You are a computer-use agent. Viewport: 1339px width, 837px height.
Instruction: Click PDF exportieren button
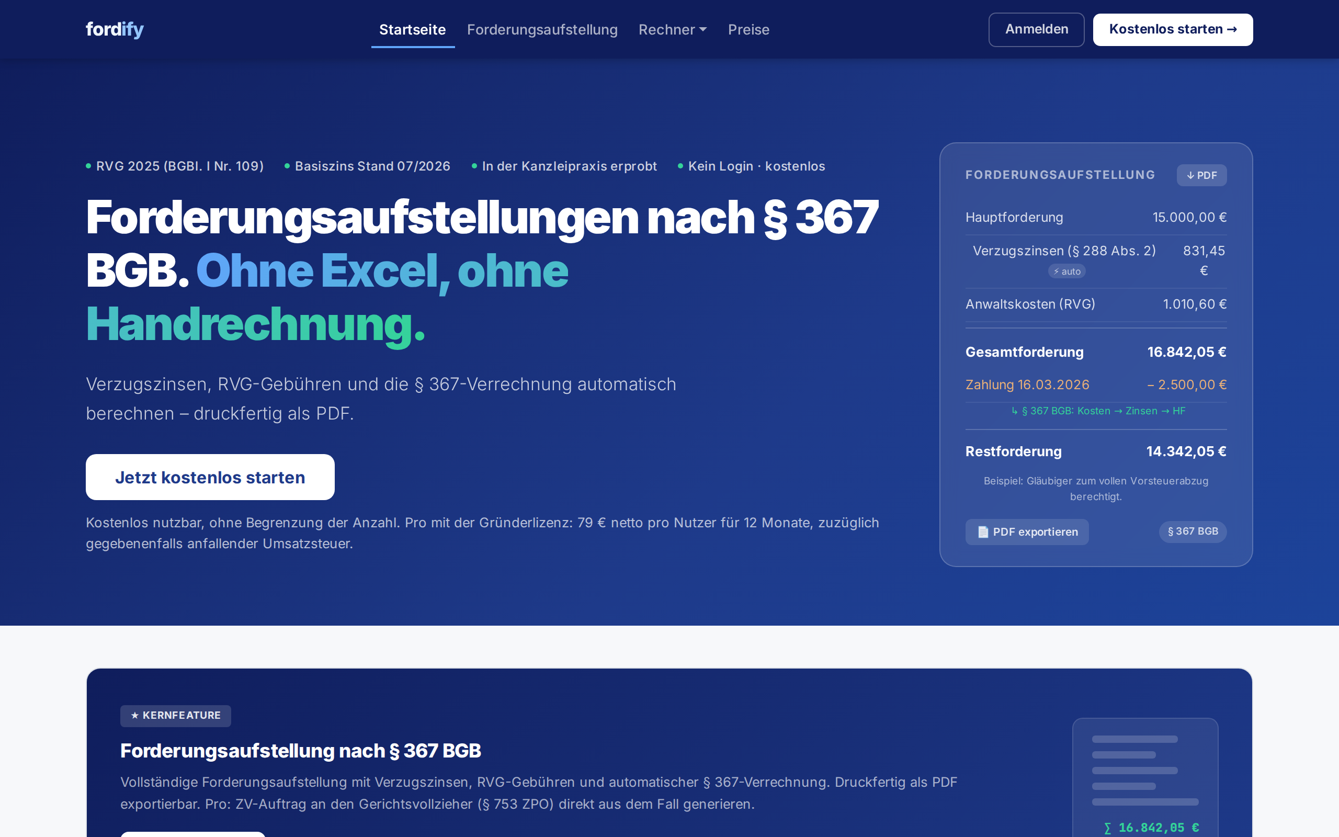pos(1026,532)
